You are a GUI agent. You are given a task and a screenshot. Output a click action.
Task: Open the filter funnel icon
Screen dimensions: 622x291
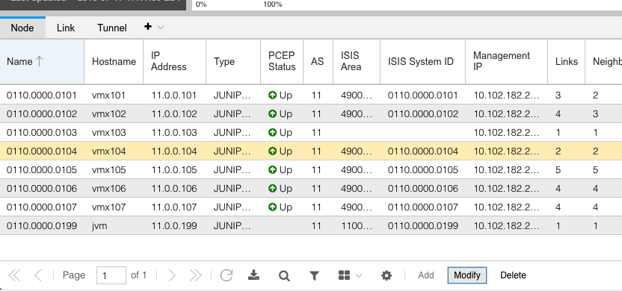[x=314, y=275]
